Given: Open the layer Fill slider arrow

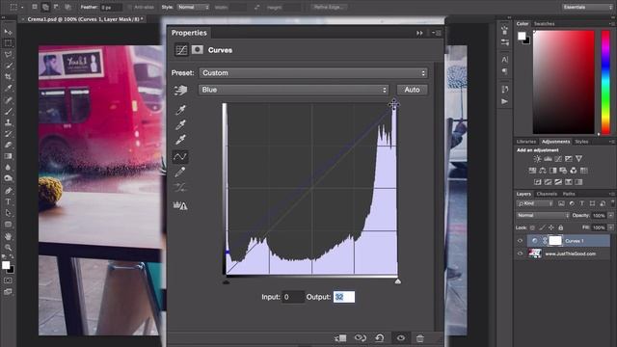Looking at the screenshot, I should pyautogui.click(x=610, y=227).
